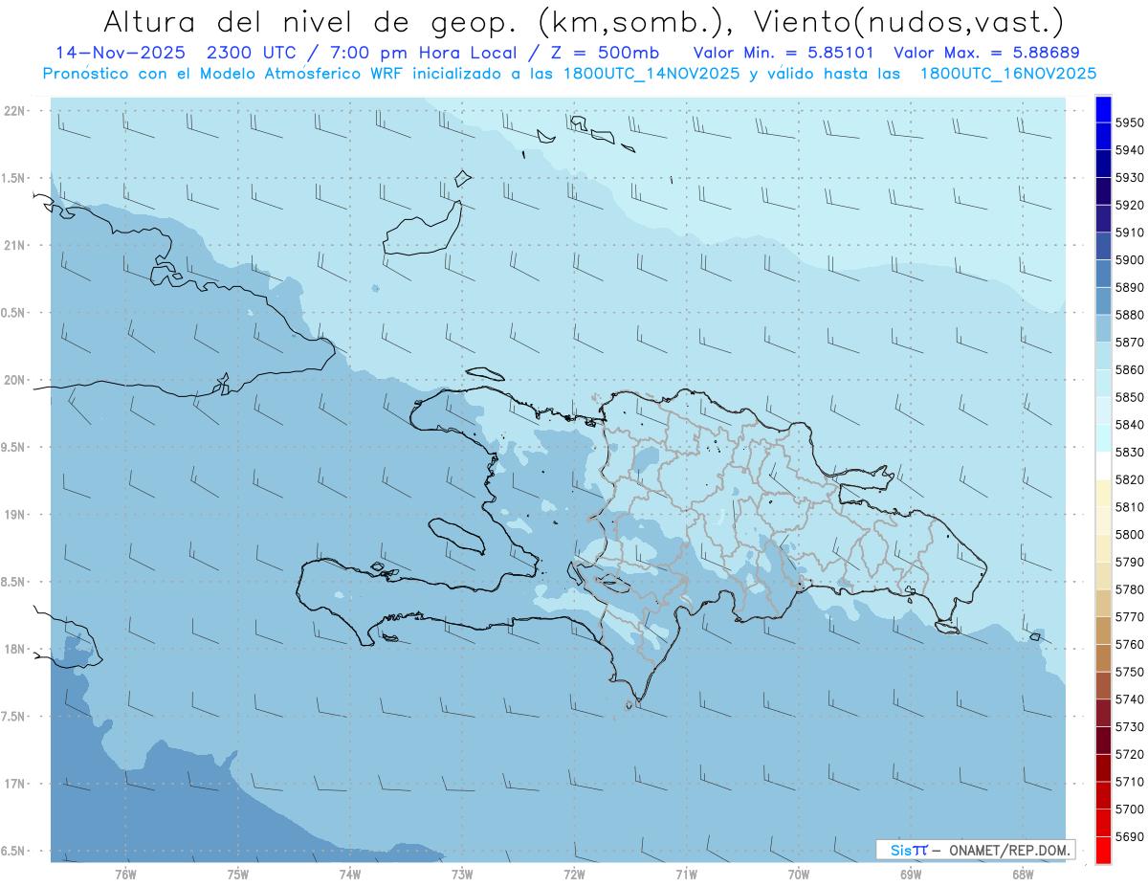Click the 5910 legend value
This screenshot has height=887, width=1148.
click(1130, 233)
